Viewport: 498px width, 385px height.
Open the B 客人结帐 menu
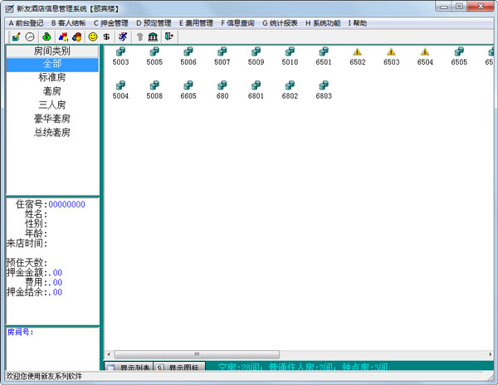click(x=69, y=23)
